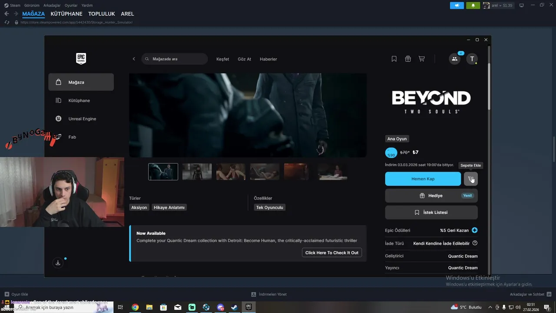Click Here To Check It Out button
Image resolution: width=556 pixels, height=313 pixels.
[x=332, y=253]
